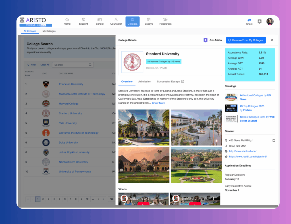Open the user profile avatar
This screenshot has height=224, width=291.
pos(270,22)
